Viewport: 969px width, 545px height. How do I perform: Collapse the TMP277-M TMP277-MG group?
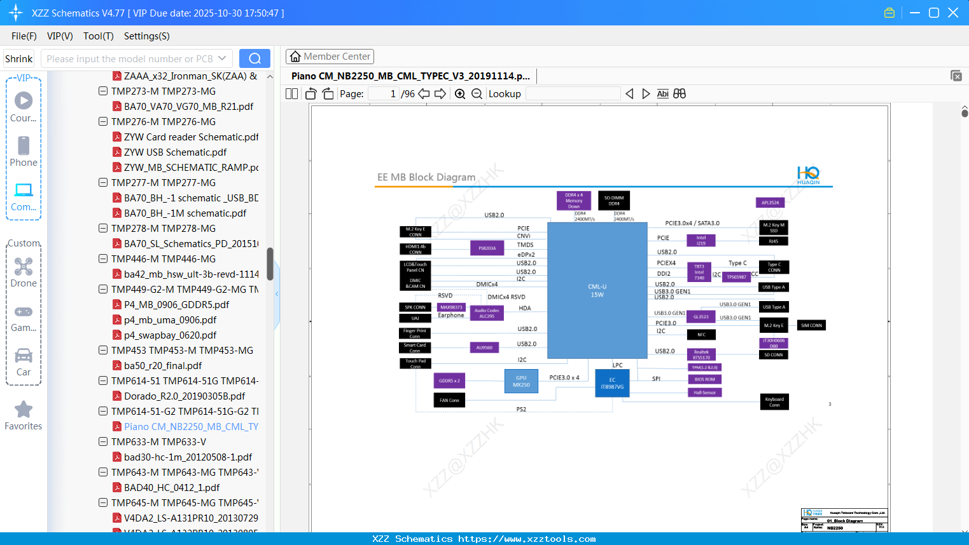tap(103, 183)
